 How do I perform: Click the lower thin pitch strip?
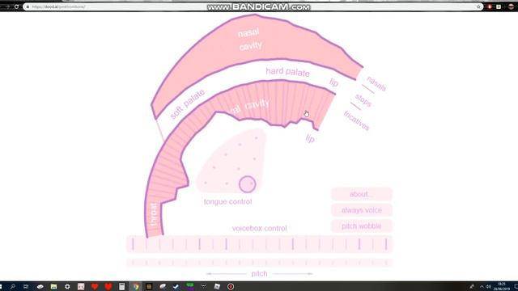259,263
